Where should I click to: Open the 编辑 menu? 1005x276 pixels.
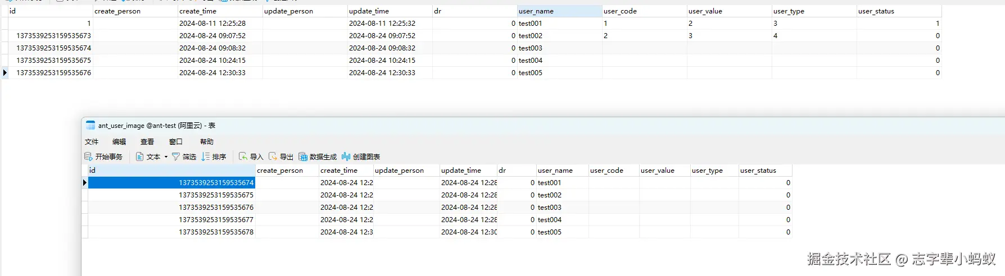pyautogui.click(x=119, y=142)
